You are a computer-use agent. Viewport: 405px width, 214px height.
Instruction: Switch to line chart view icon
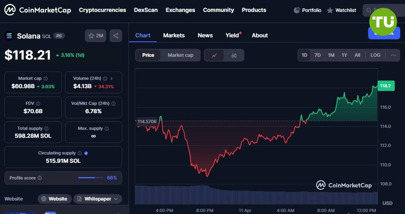[214, 55]
